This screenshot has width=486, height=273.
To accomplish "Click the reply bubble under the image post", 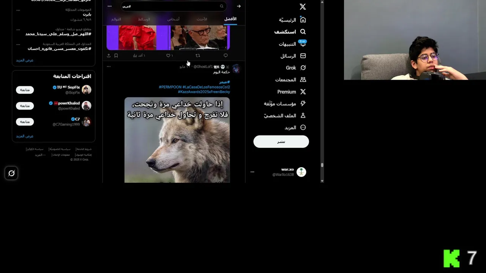I will pyautogui.click(x=226, y=55).
